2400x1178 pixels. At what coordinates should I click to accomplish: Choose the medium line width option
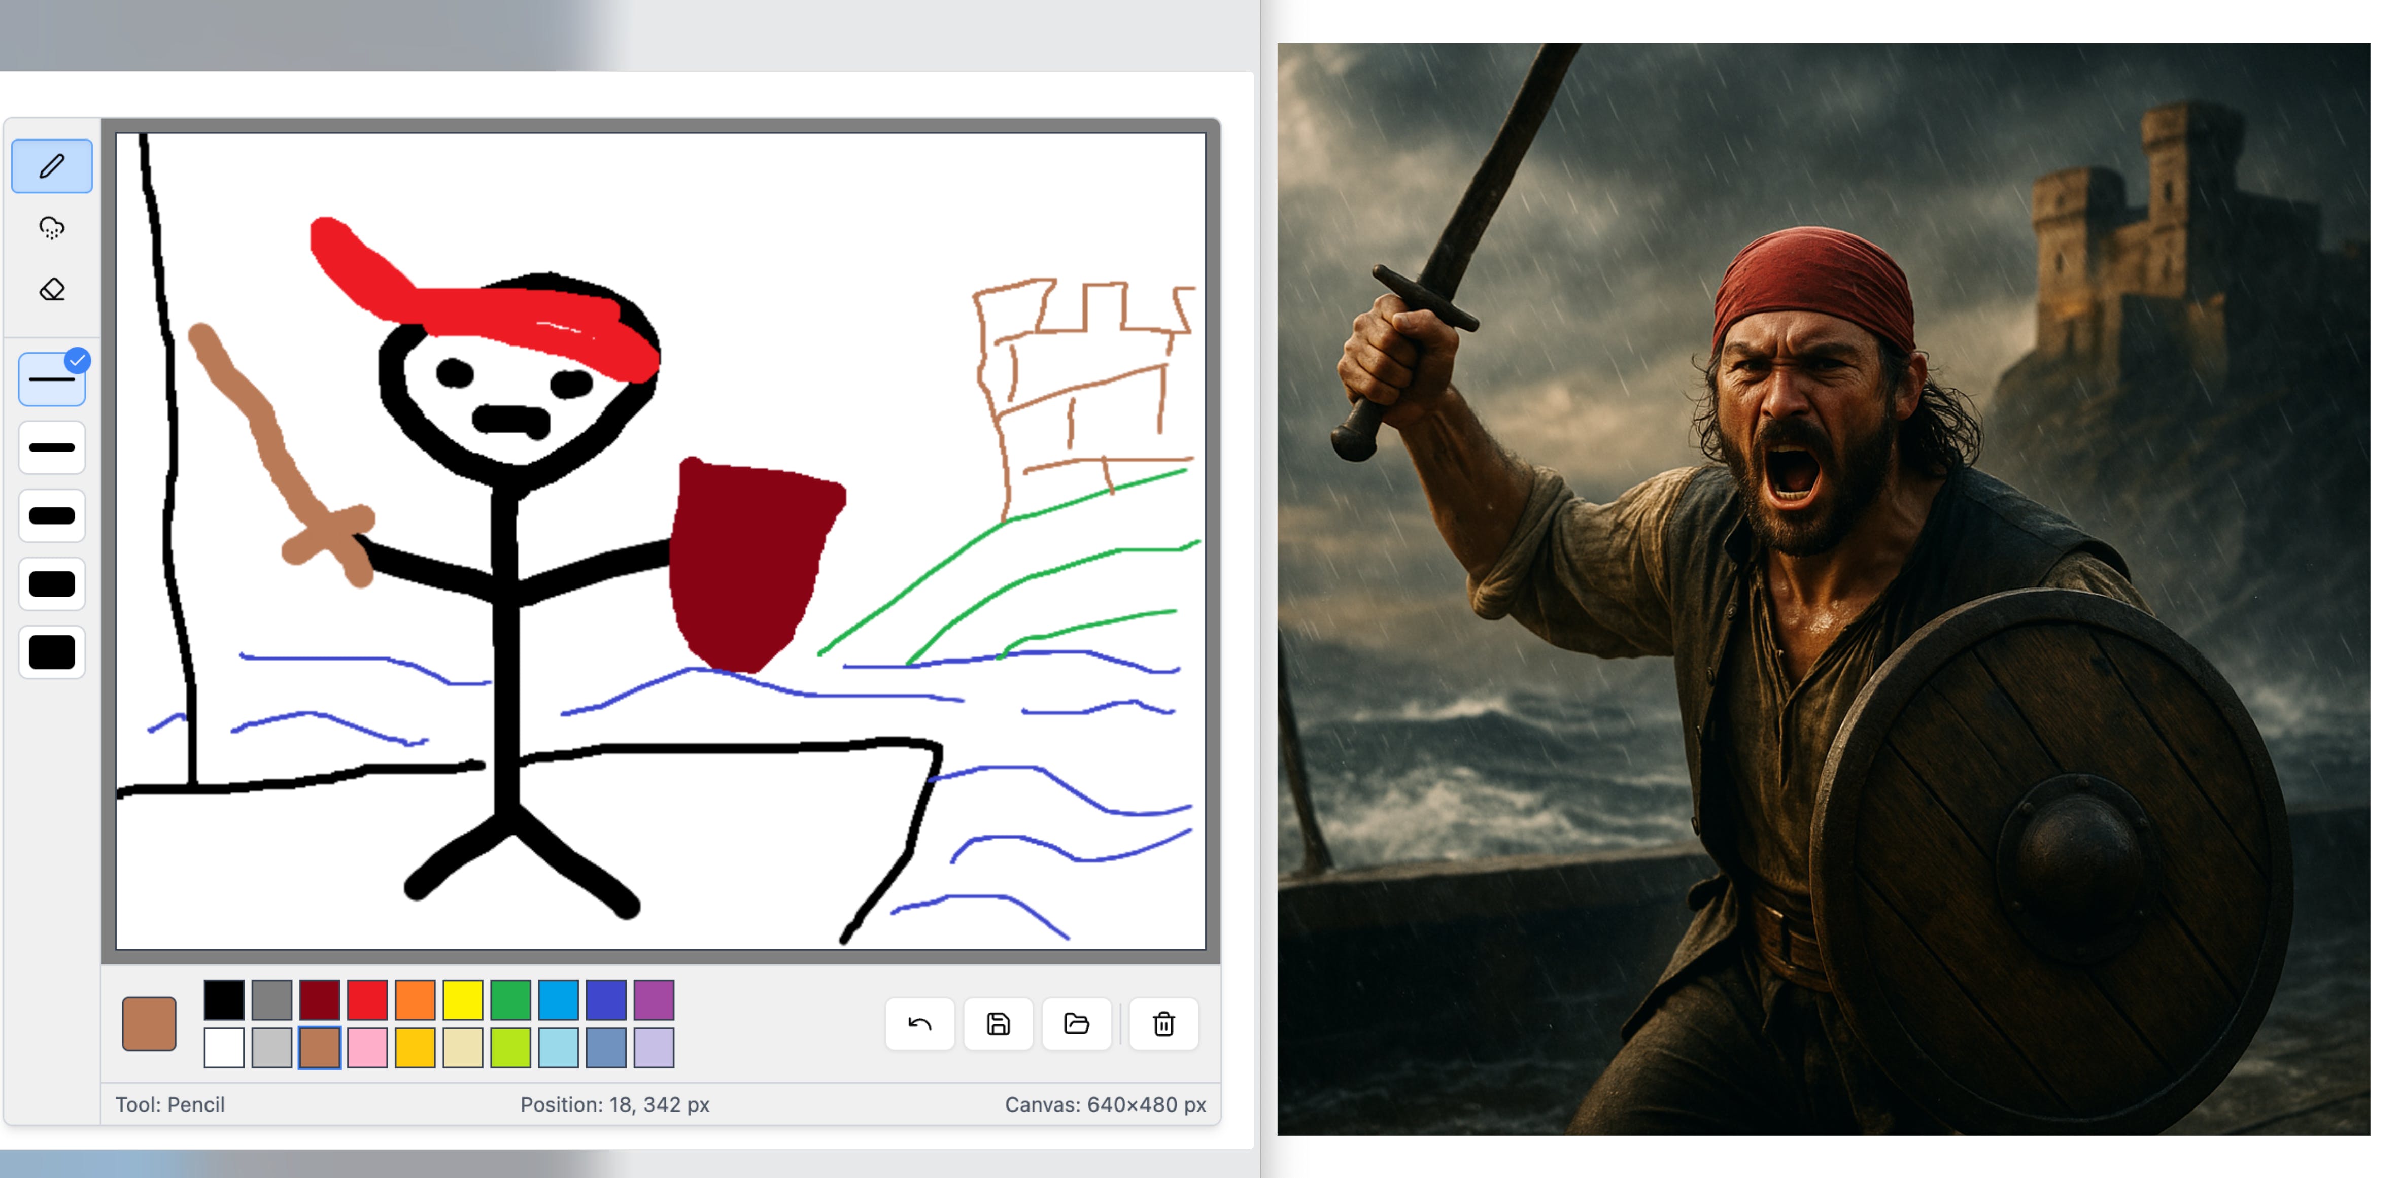[51, 516]
